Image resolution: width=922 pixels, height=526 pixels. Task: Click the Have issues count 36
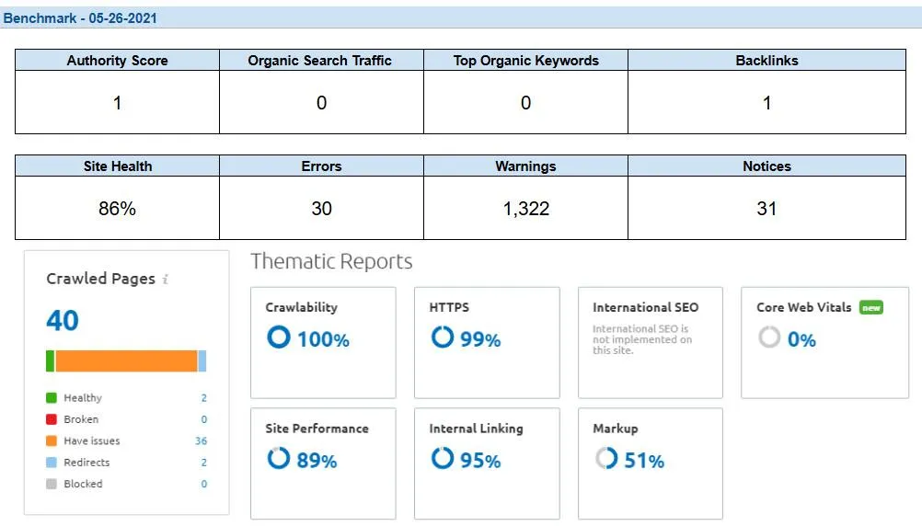point(202,440)
